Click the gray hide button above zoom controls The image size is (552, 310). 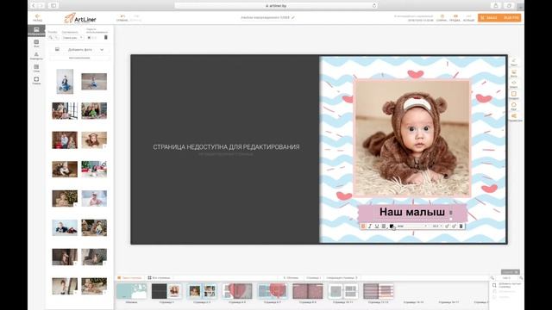coord(510,272)
